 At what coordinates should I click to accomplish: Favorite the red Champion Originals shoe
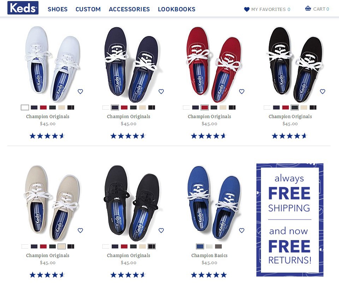point(242,92)
